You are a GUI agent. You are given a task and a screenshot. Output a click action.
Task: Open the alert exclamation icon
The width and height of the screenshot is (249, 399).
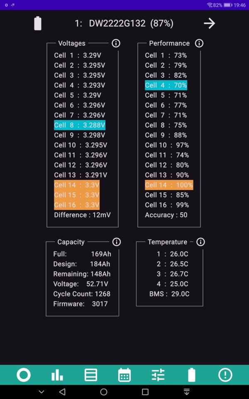225,375
